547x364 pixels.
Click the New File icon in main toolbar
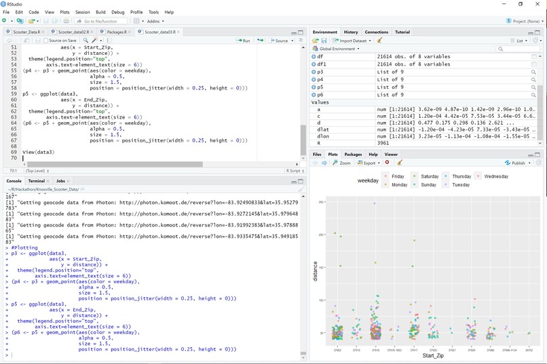coord(4,21)
